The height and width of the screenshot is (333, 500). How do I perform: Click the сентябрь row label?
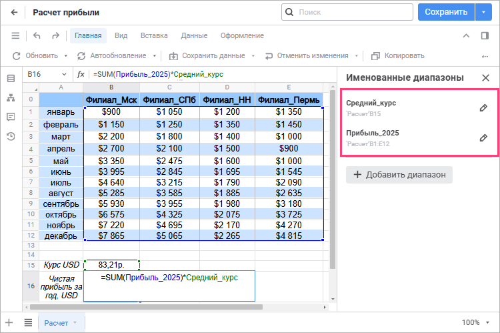[x=61, y=204]
